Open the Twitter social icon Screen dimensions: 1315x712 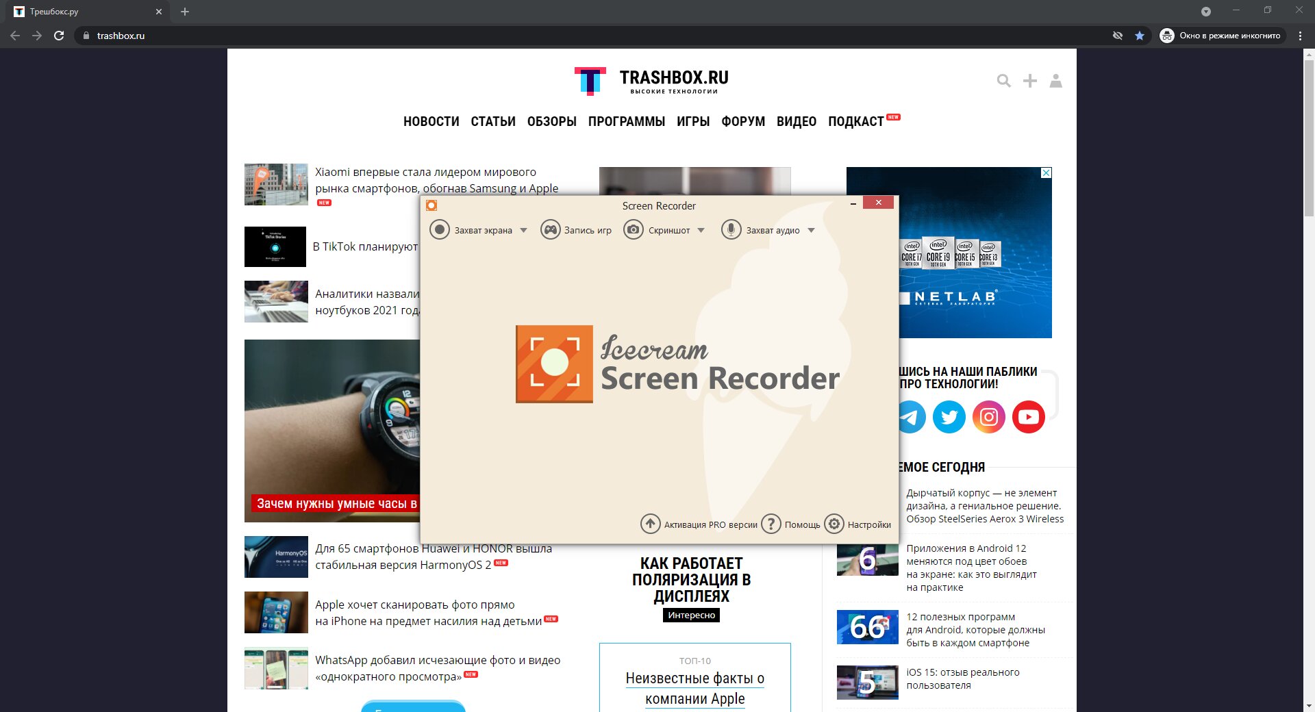pos(949,416)
